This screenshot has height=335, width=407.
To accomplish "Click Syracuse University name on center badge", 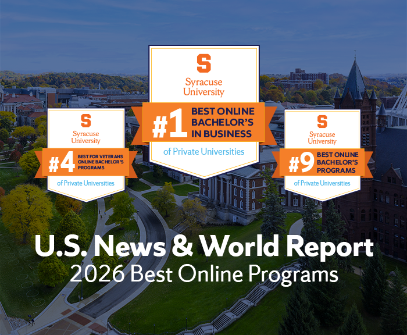I will (203, 87).
